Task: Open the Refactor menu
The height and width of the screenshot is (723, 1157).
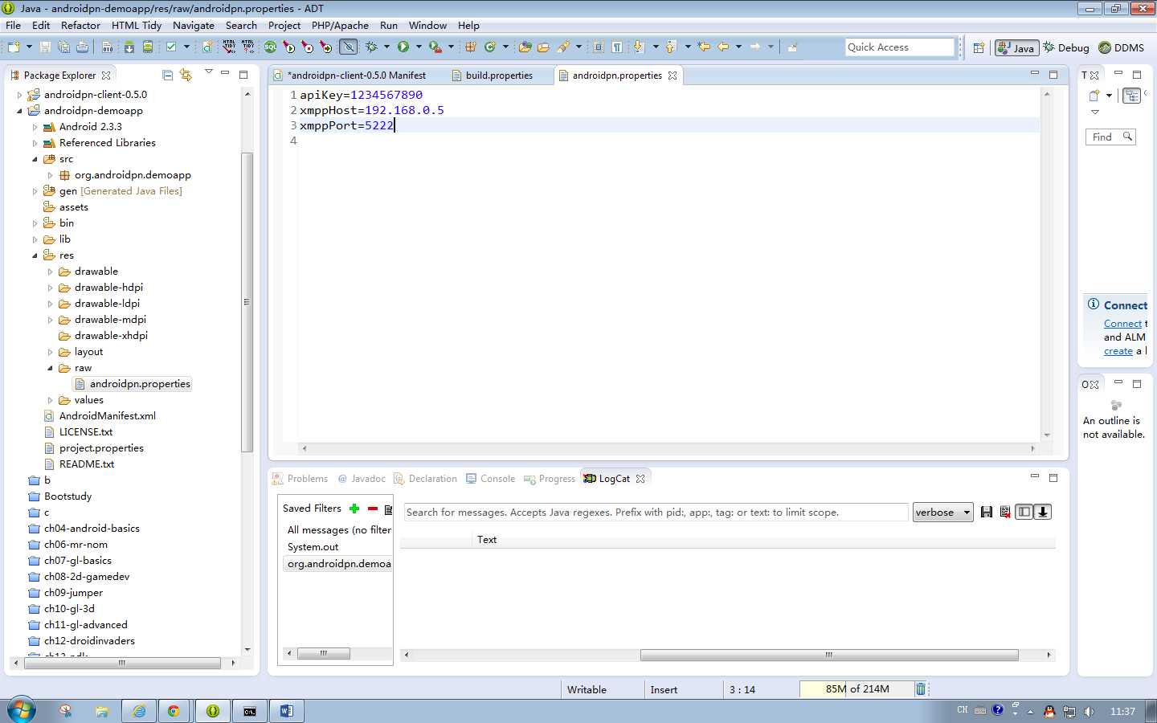Action: [x=80, y=26]
